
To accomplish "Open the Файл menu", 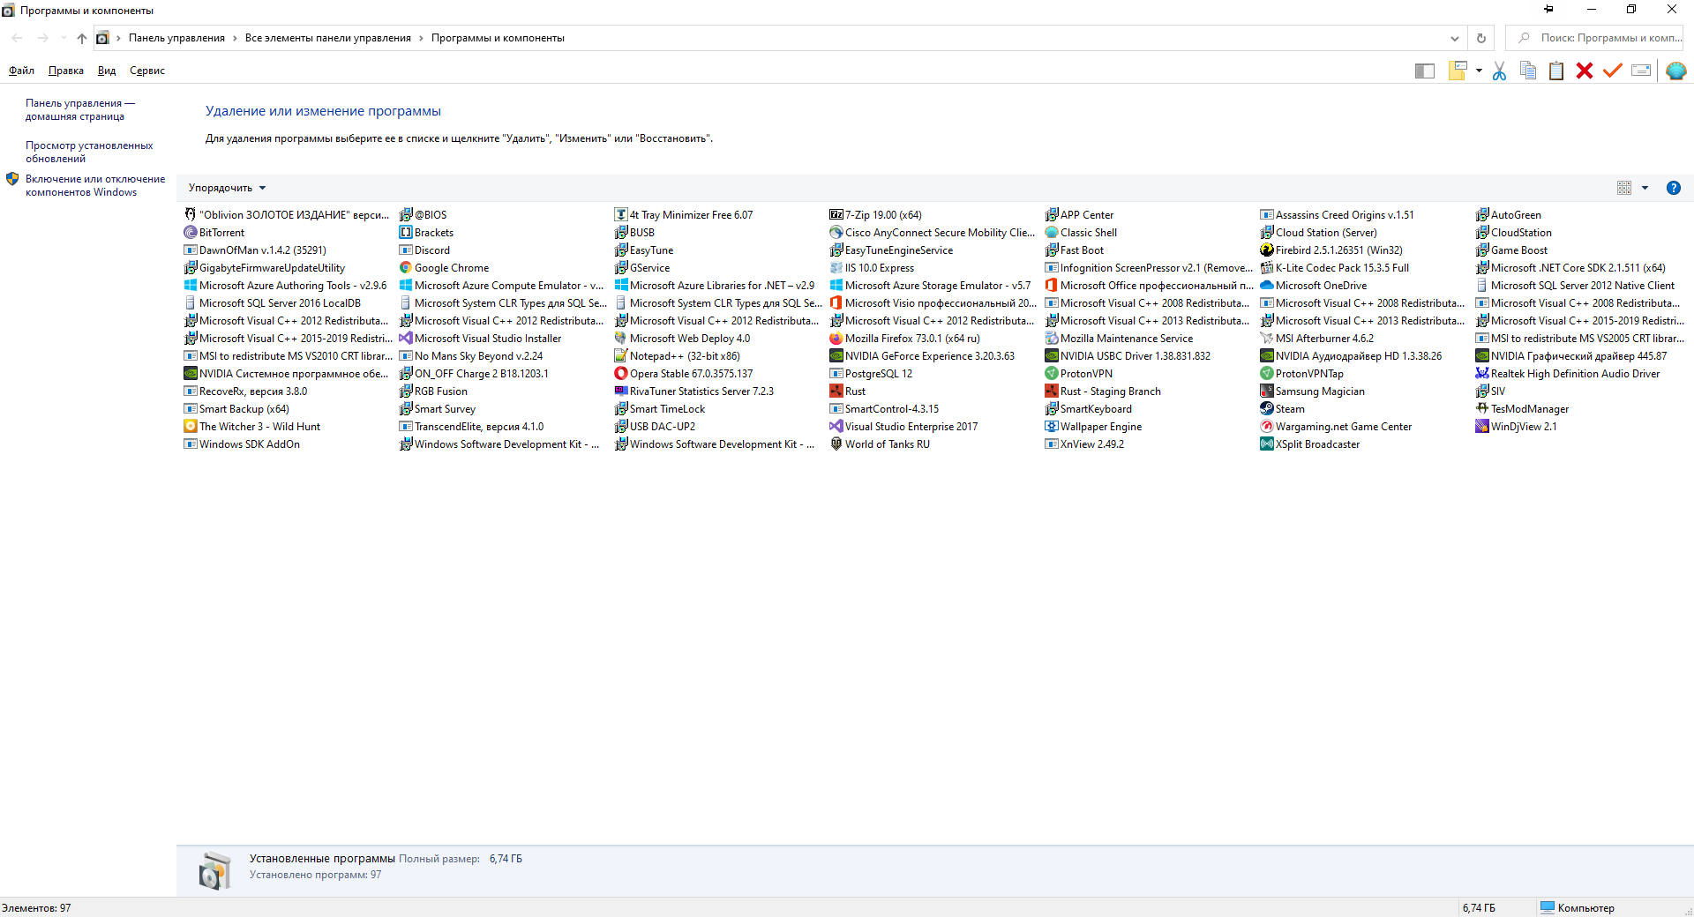I will pyautogui.click(x=21, y=71).
